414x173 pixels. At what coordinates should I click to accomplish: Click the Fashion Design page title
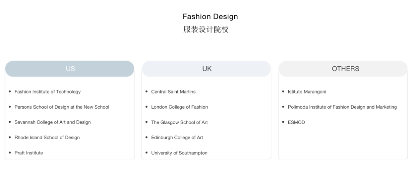coord(210,17)
